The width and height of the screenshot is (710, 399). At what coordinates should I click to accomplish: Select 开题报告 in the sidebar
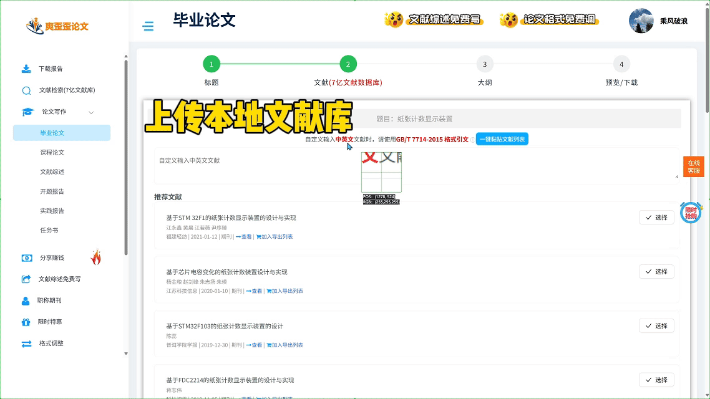tap(52, 191)
